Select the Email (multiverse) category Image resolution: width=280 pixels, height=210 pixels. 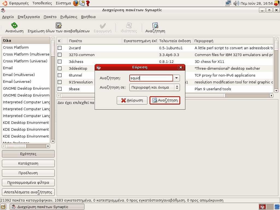click(x=26, y=75)
